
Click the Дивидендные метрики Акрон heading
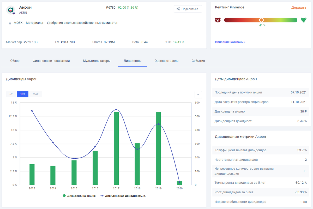(x=240, y=137)
